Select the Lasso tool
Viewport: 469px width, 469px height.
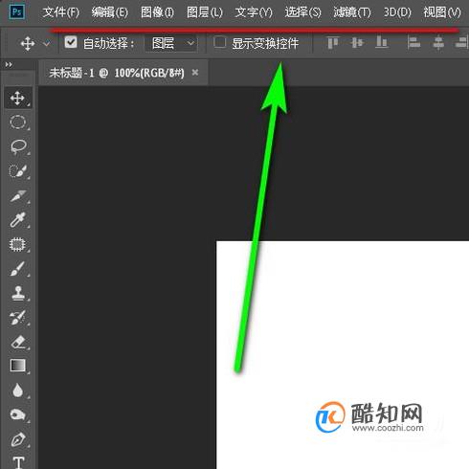pos(18,146)
